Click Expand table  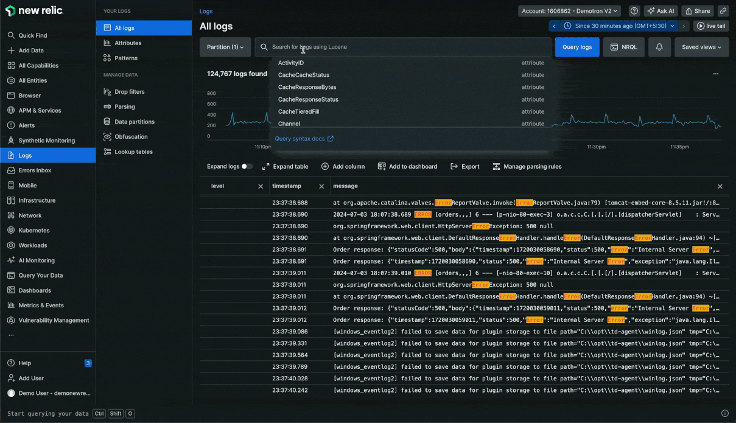click(285, 166)
